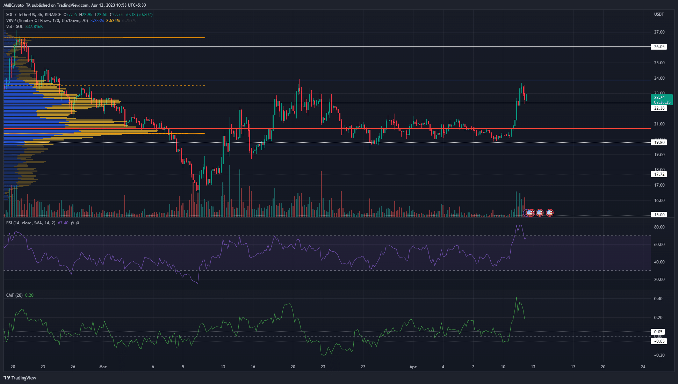
Task: Select the Apr label on the time axis
Action: [413, 367]
